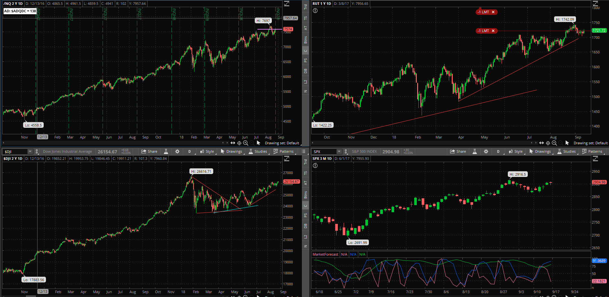The width and height of the screenshot is (609, 297).
Task: Open the D timeframe menu on SPX chart
Action: pos(498,151)
